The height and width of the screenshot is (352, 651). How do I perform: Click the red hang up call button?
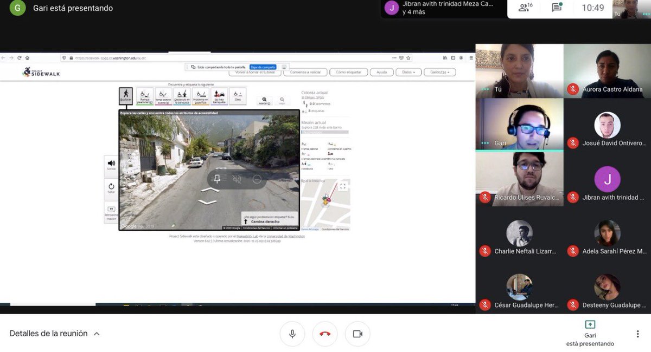[325, 334]
